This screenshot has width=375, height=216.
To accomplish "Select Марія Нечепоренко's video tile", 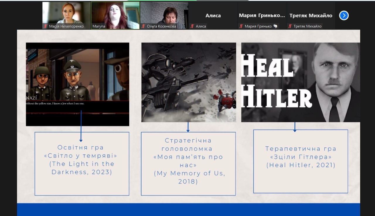I will 67,13.
